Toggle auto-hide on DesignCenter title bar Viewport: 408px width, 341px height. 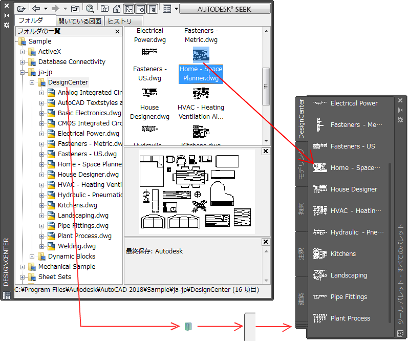(7, 15)
